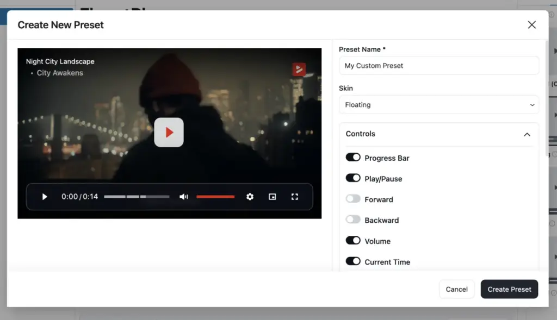Click the 0:00 / 0:14 time display
The width and height of the screenshot is (557, 320).
(x=79, y=197)
